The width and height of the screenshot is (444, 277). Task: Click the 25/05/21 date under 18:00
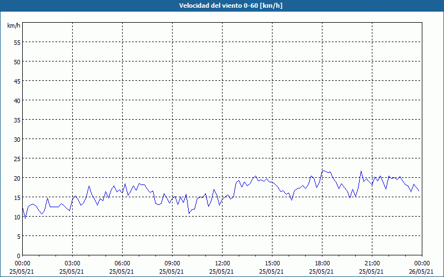pos(321,271)
